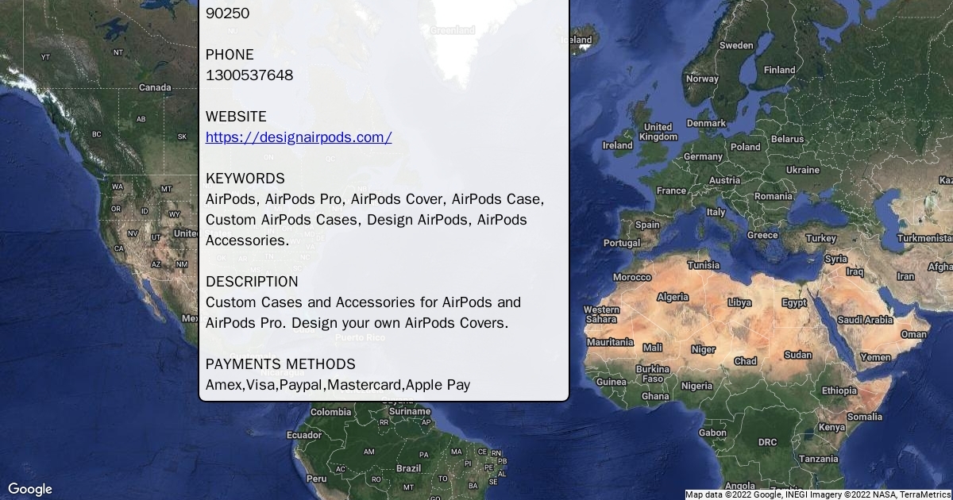
Task: Click the Ukraine label on the map
Action: click(x=803, y=170)
